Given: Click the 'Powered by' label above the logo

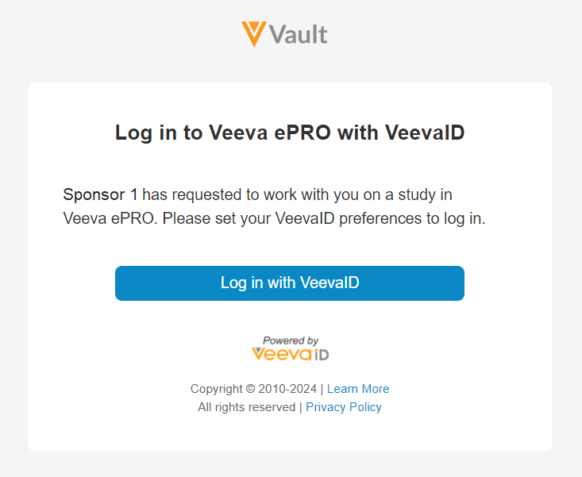Looking at the screenshot, I should click(x=291, y=340).
